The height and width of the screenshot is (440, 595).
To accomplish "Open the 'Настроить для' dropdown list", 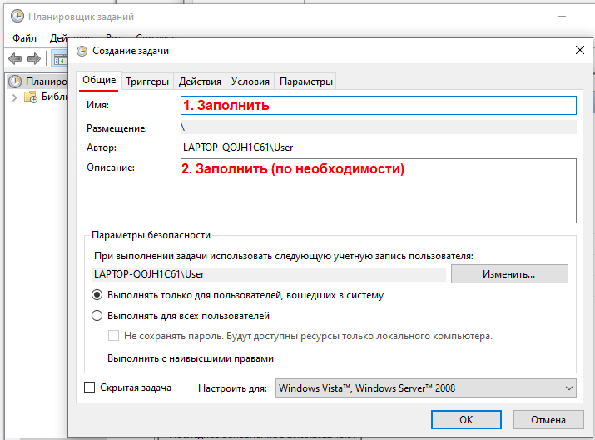I will 426,387.
